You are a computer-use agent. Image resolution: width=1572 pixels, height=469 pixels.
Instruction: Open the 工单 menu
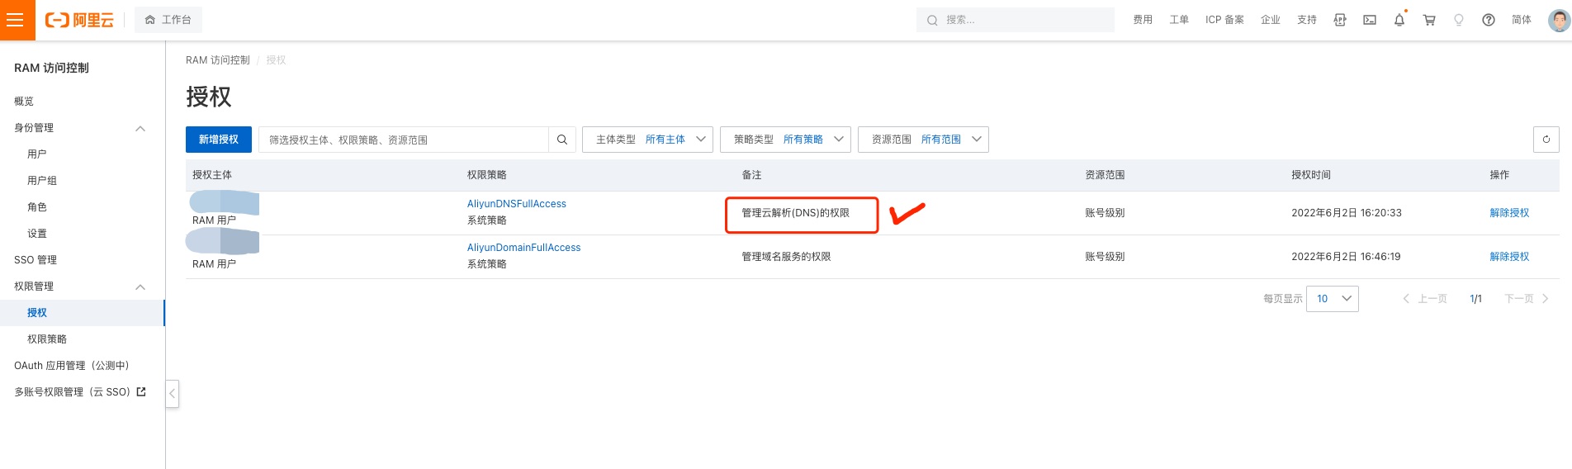click(x=1179, y=20)
